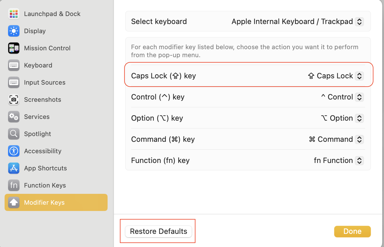Select the Display sidebar icon
384x247 pixels.
(x=13, y=31)
